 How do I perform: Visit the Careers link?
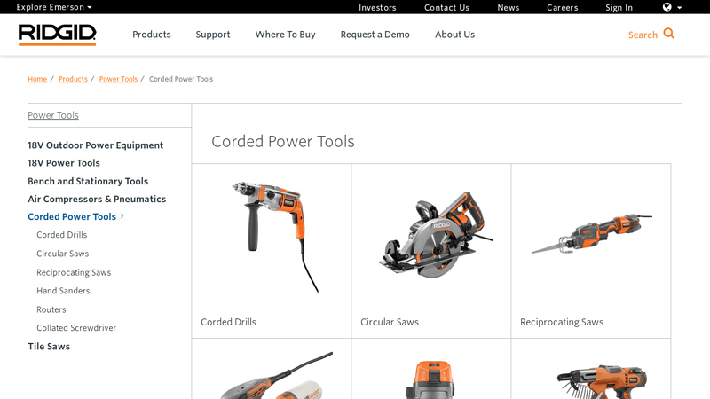coord(562,8)
